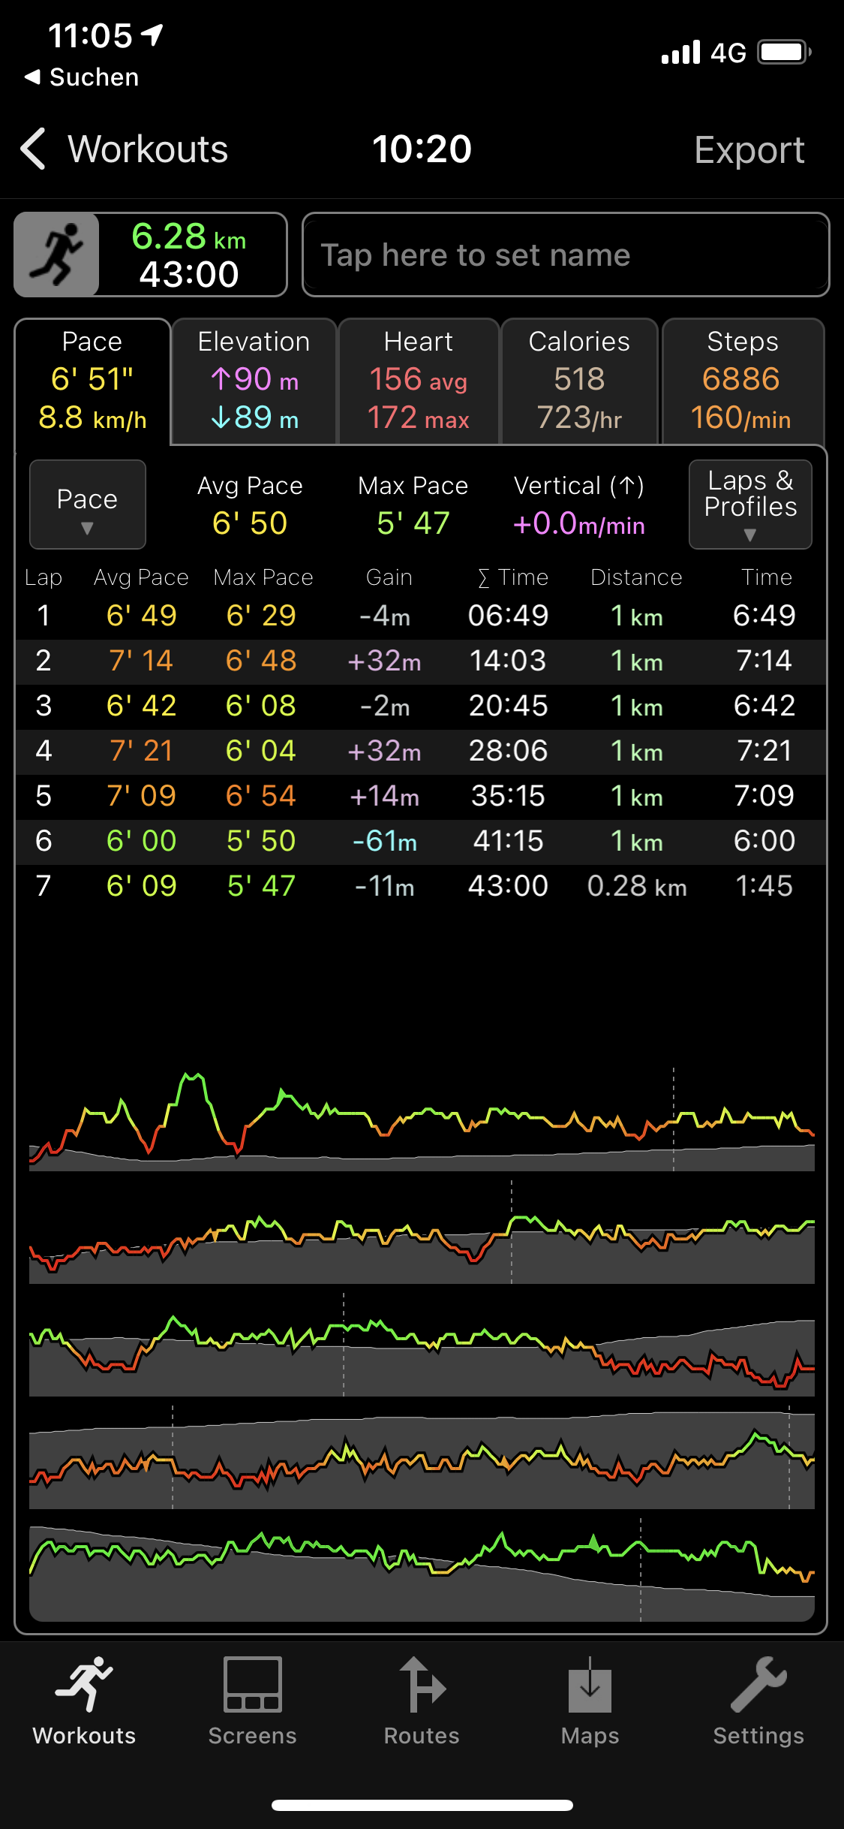844x1829 pixels.
Task: Open the Workouts tab running icon
Action: [84, 1686]
